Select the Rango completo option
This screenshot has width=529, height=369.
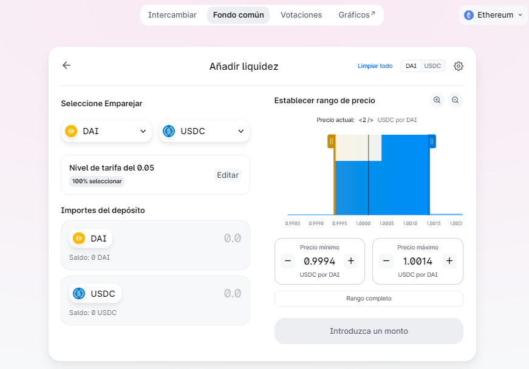369,299
